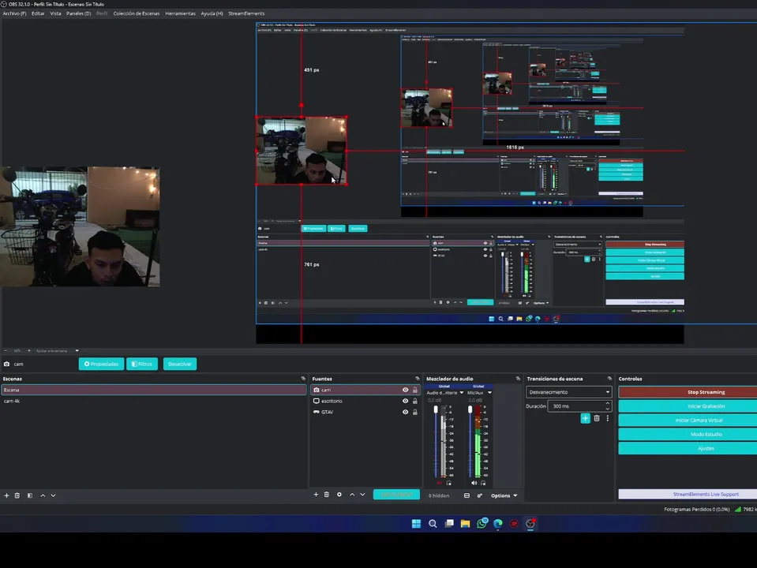The height and width of the screenshot is (568, 757).
Task: Open Filtros for the cam source
Action: click(x=142, y=364)
